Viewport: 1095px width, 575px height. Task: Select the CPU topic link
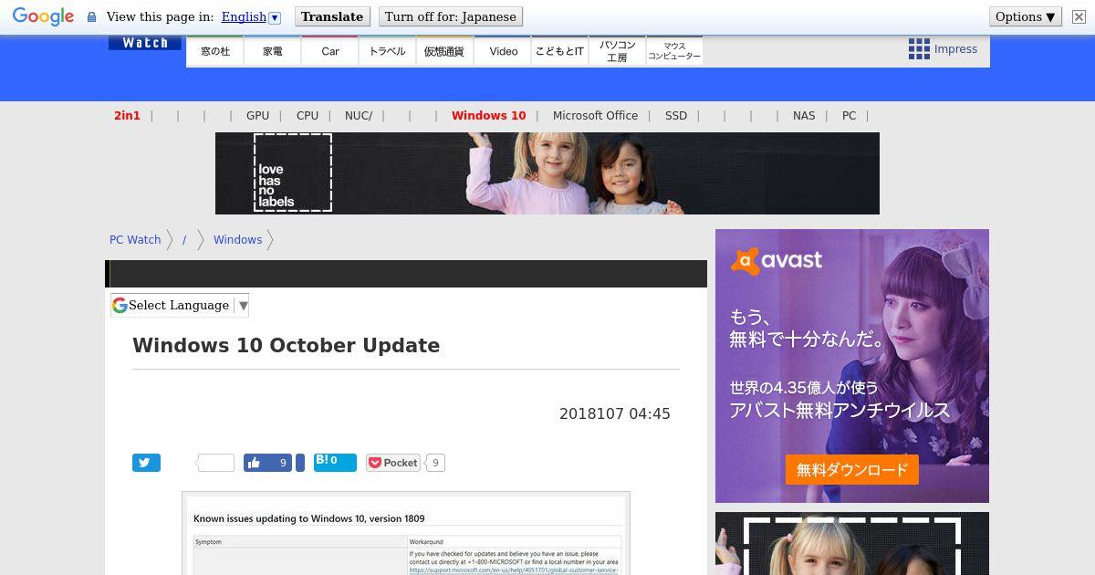click(x=308, y=116)
